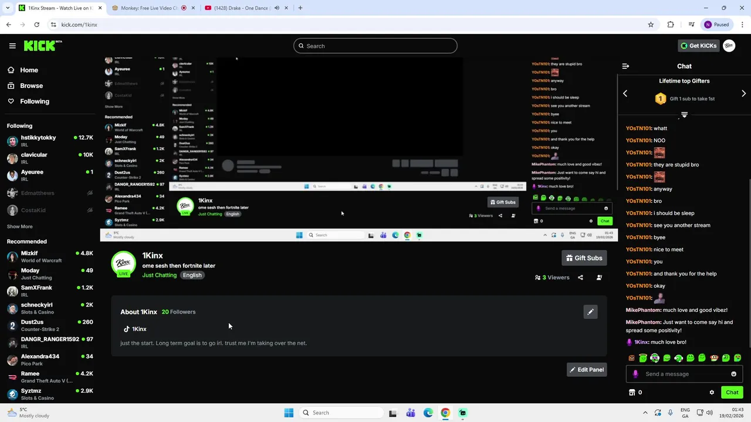Insert the crying green emote
This screenshot has height=422, width=751.
[x=738, y=358]
